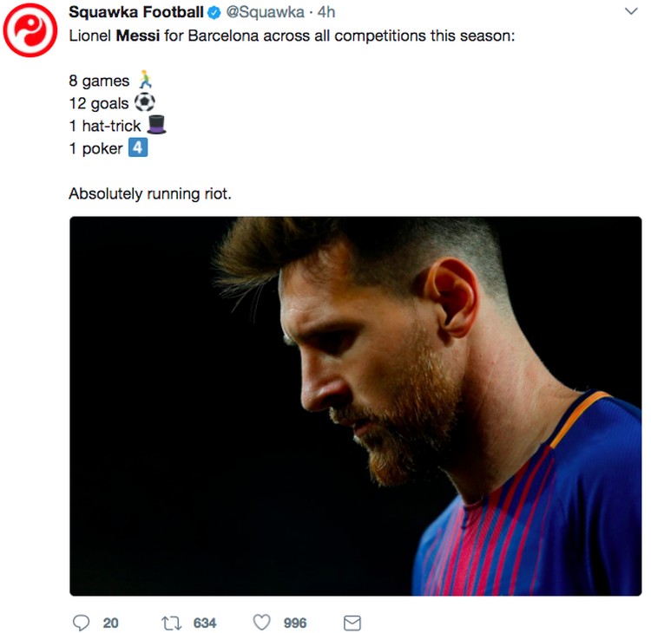View the 996 likes count
651x633 pixels.
pyautogui.click(x=295, y=623)
